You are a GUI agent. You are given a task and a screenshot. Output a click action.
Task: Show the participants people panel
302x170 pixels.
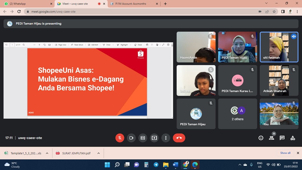click(x=271, y=138)
